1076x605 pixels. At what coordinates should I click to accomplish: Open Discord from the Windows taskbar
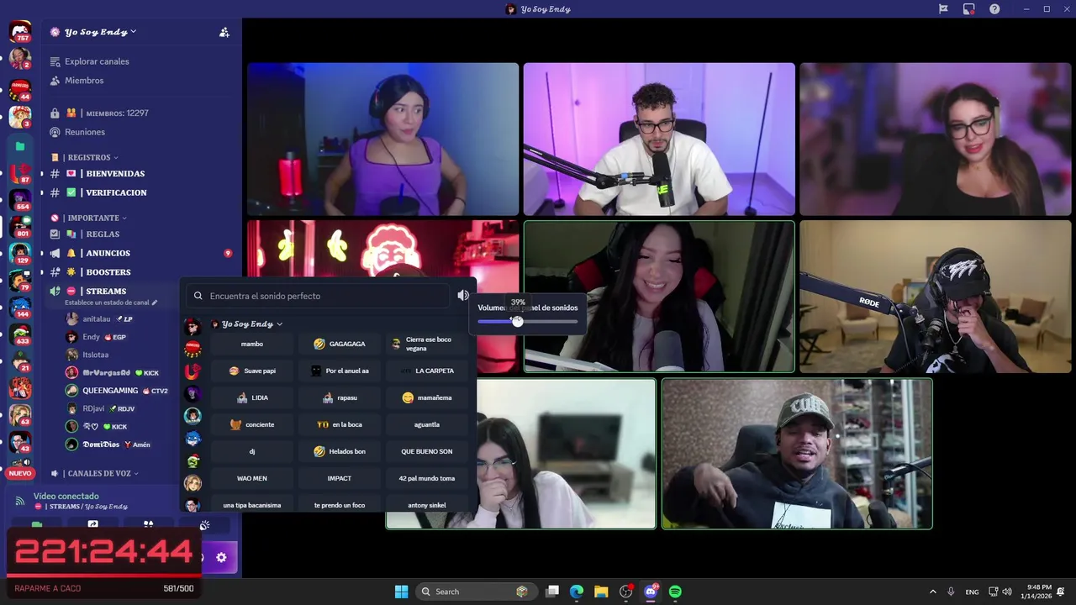(651, 592)
